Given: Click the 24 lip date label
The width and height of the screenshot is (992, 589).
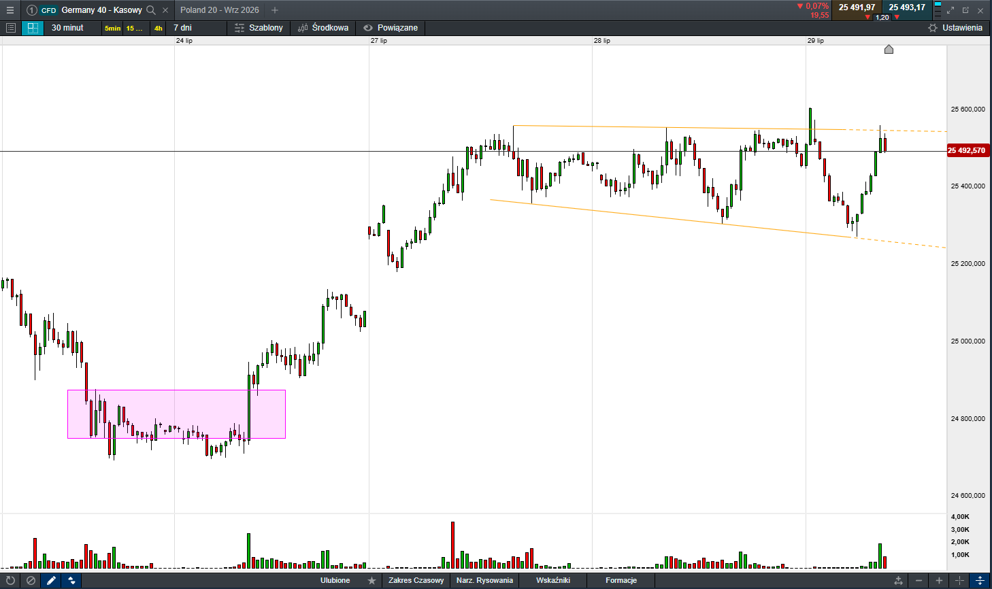Looking at the screenshot, I should click(x=184, y=41).
